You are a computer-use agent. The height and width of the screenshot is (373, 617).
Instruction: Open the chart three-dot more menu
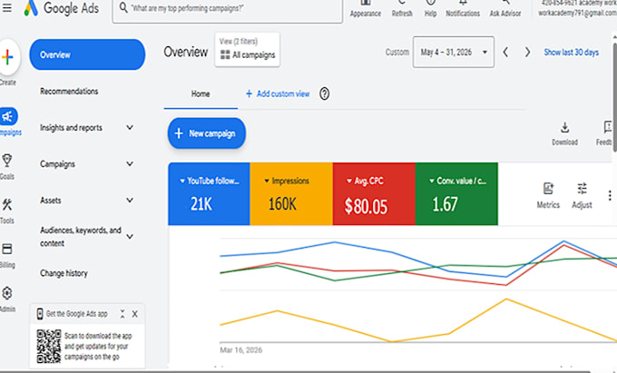pos(610,195)
